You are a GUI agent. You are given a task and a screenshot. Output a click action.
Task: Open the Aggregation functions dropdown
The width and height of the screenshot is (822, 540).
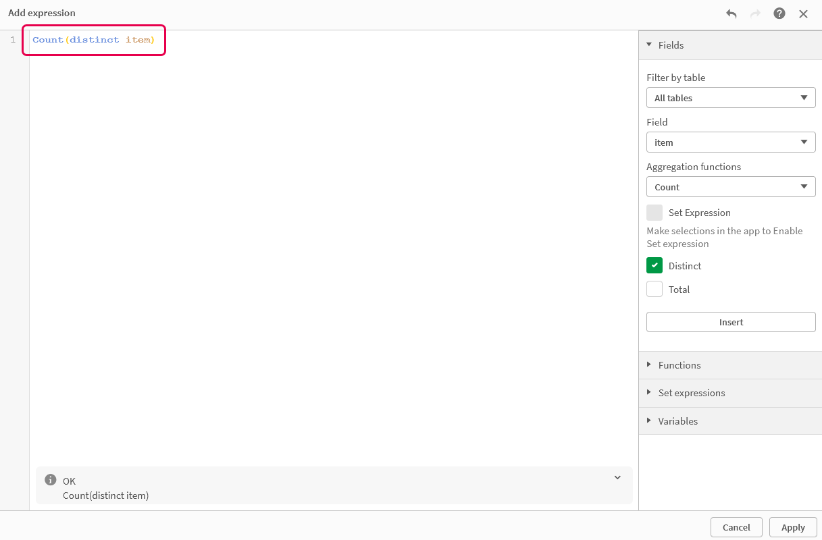click(x=731, y=186)
